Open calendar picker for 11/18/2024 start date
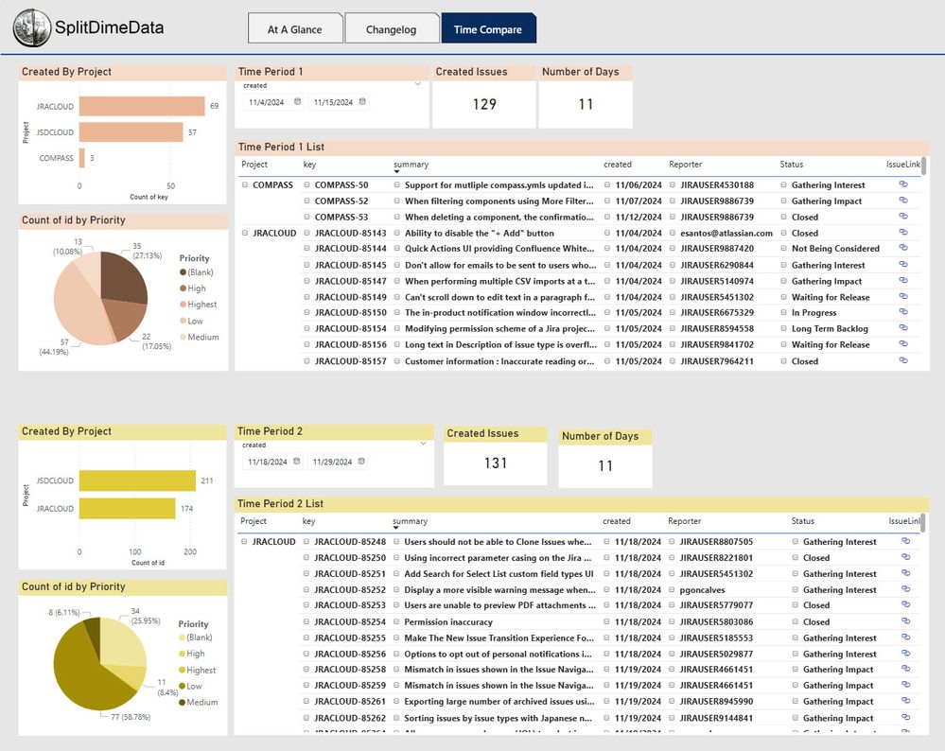 (x=297, y=462)
